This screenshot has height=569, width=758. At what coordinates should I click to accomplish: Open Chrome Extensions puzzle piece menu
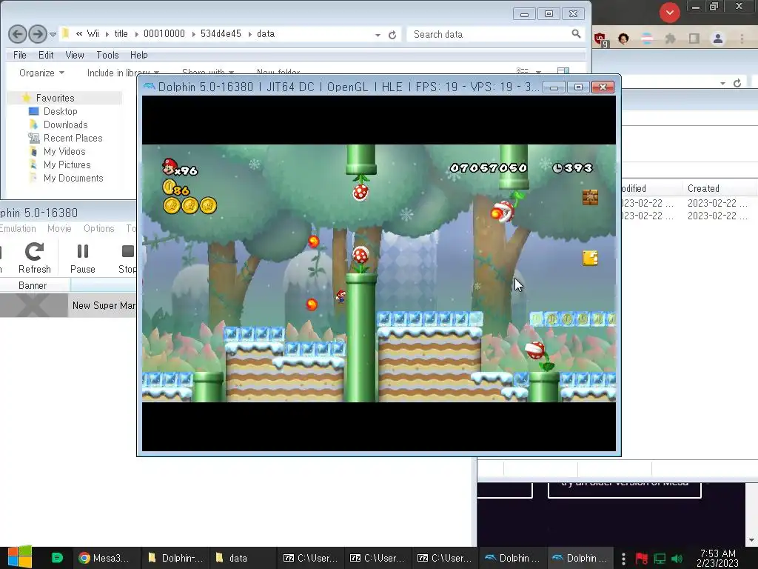[x=670, y=39]
